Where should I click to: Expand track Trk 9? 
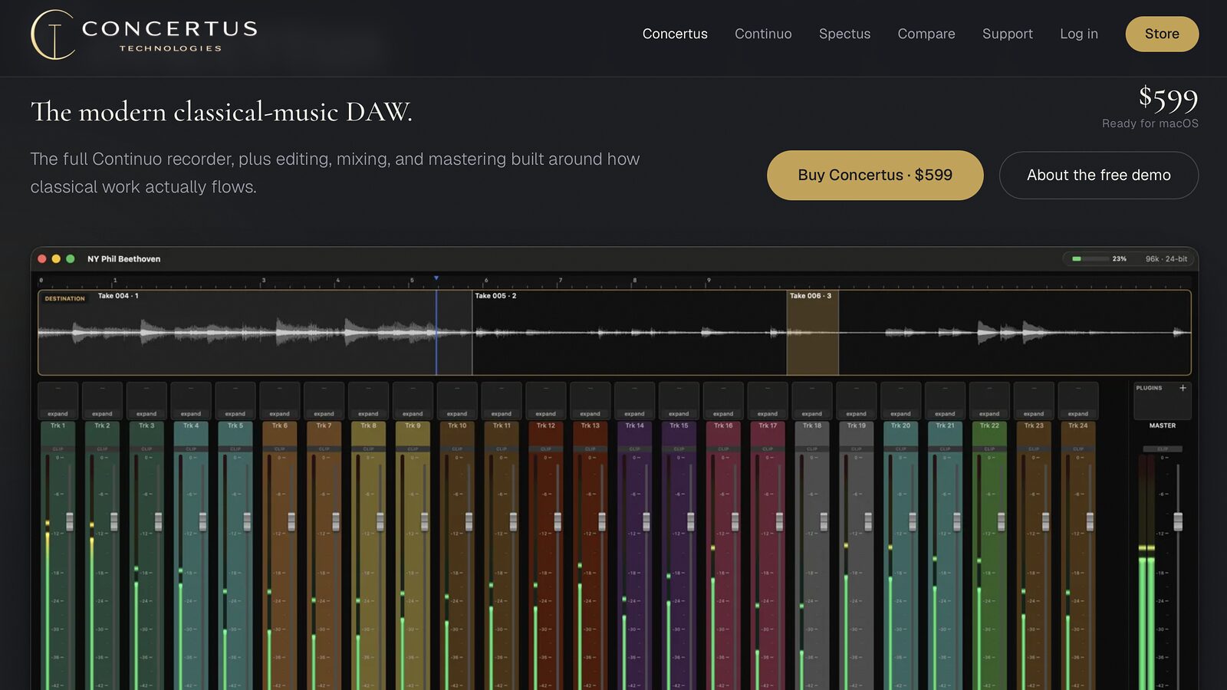(x=413, y=414)
